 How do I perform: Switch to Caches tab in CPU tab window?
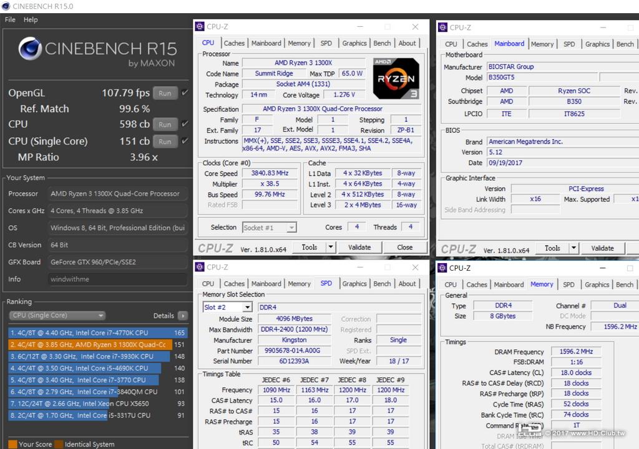click(234, 43)
